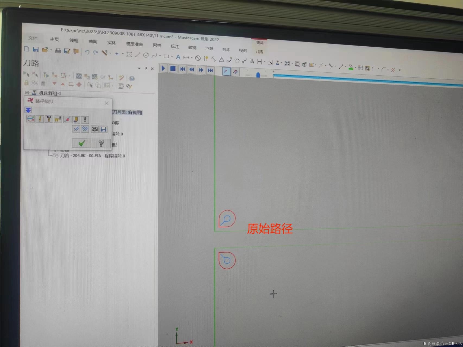Viewport: 463px width, 347px height.
Task: Collapse the 机床群组-1 tree node
Action: [x=27, y=93]
